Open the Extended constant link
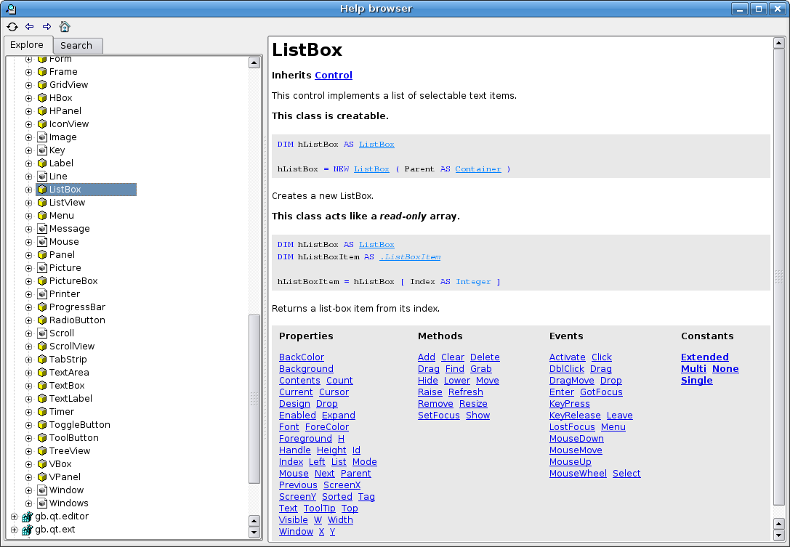This screenshot has height=547, width=790. point(705,357)
